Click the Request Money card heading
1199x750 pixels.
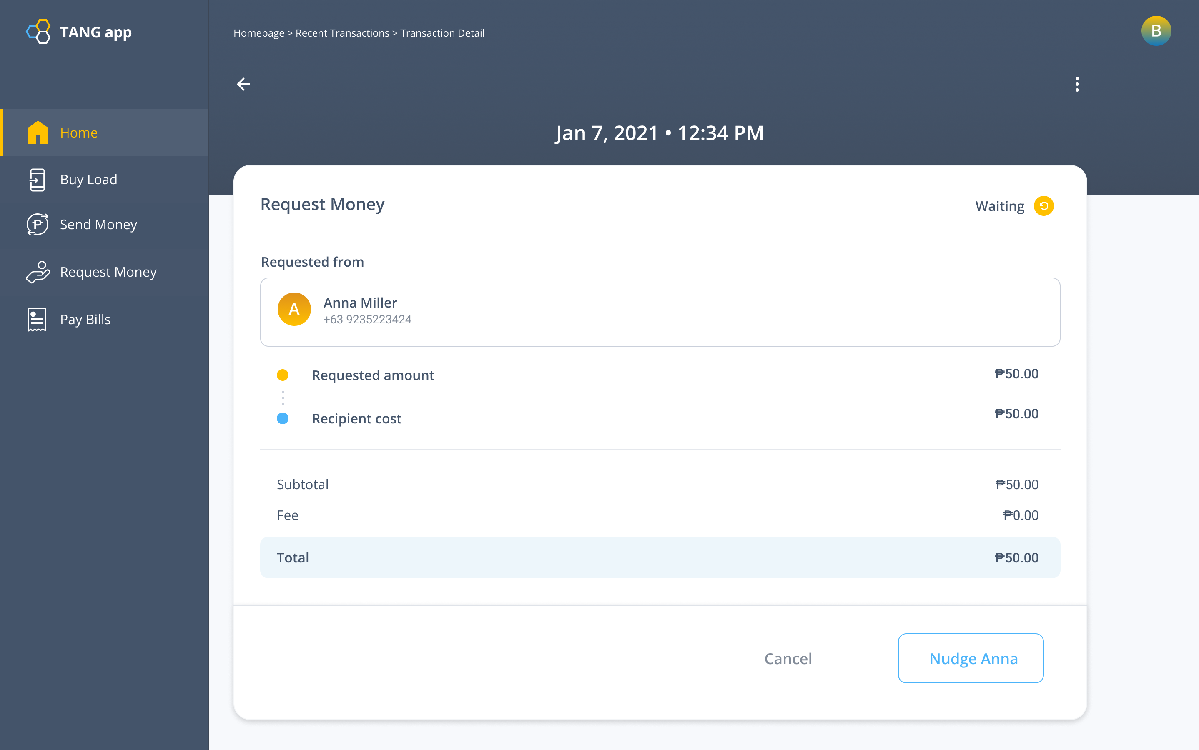pos(323,204)
